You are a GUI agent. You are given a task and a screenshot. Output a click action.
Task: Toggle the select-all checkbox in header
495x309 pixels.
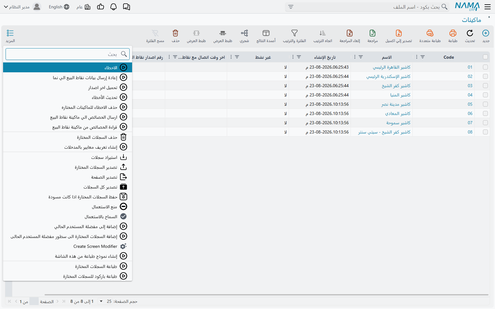tap(485, 57)
